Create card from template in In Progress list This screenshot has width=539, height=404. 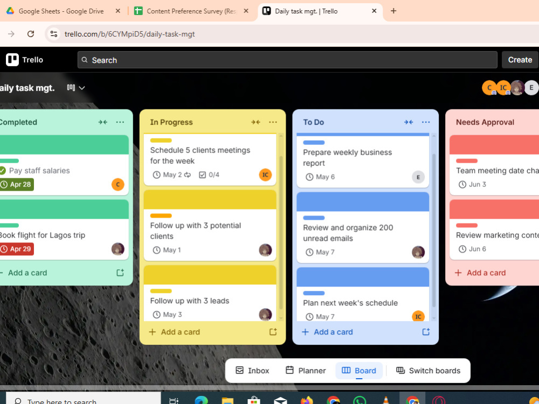tap(273, 332)
